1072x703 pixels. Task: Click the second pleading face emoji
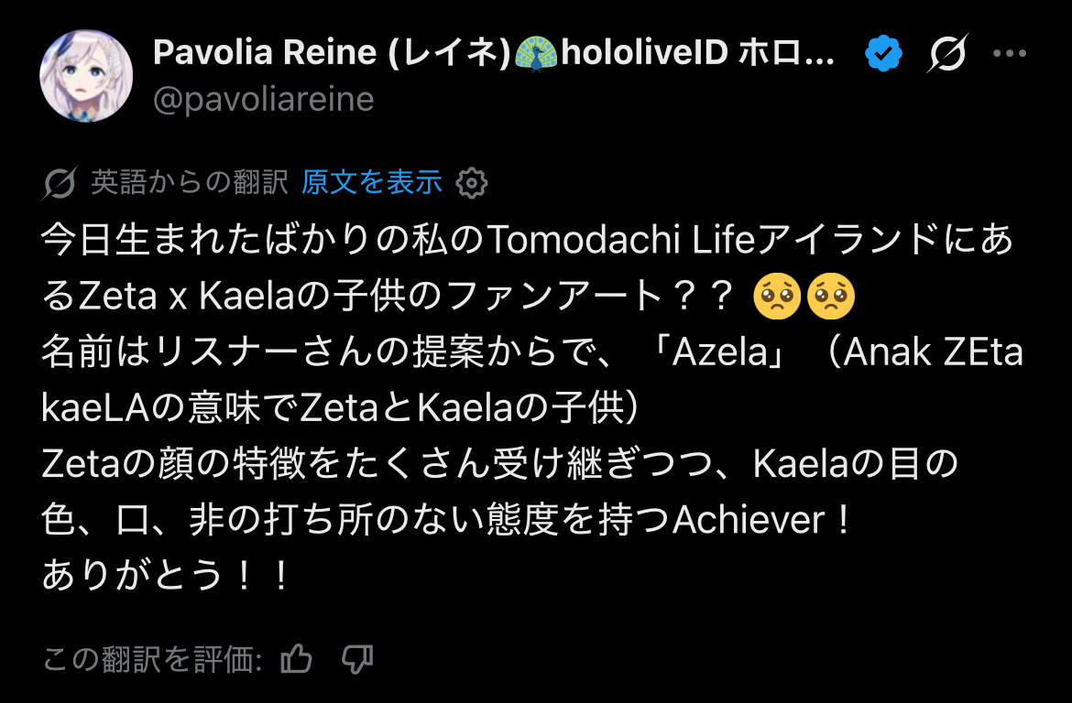[x=831, y=297]
